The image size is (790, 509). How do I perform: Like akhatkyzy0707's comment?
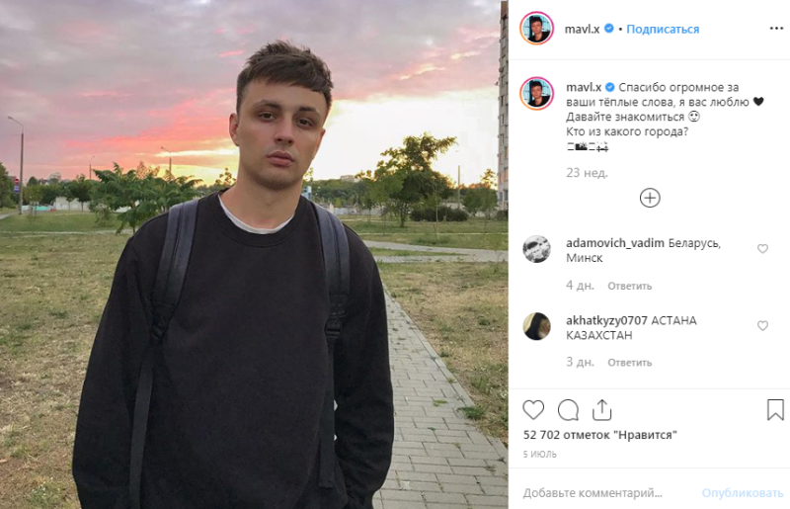click(x=762, y=326)
